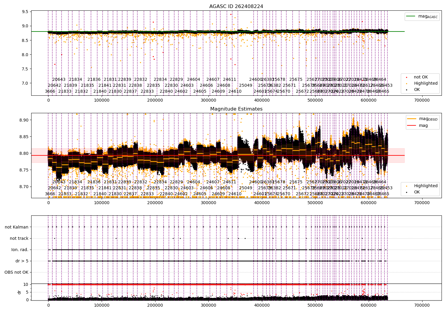Viewport: 446px width, 312px height.
Task: Click the 'Ion. rad.' row label
Action: 20,250
